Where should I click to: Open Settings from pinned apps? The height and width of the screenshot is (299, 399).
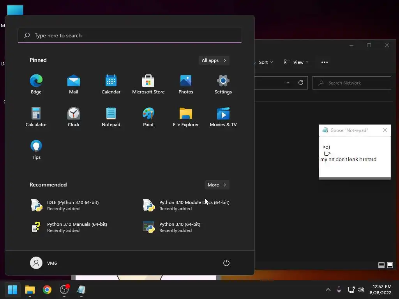pyautogui.click(x=223, y=84)
